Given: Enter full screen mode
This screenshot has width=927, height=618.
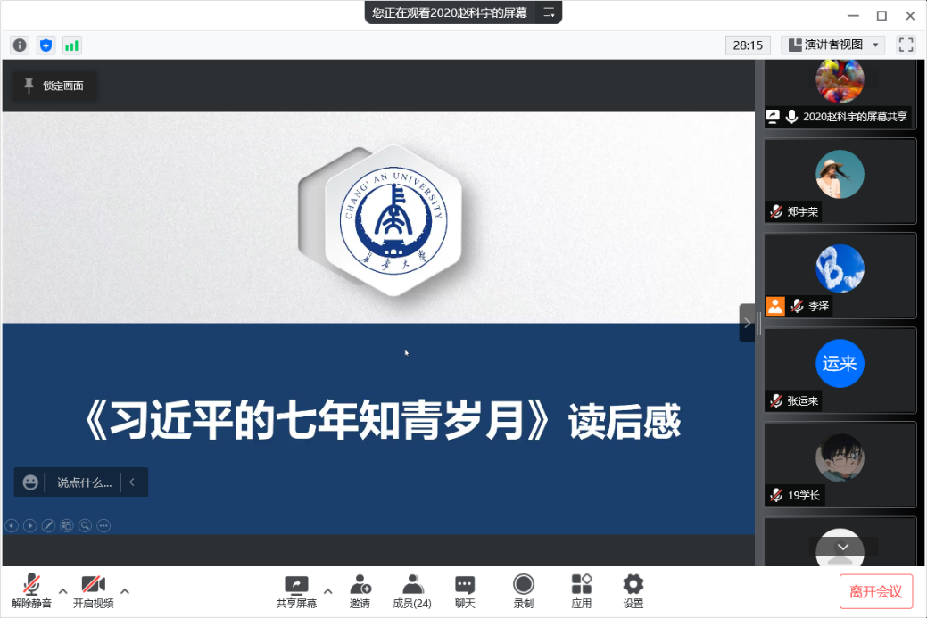Looking at the screenshot, I should coord(906,45).
